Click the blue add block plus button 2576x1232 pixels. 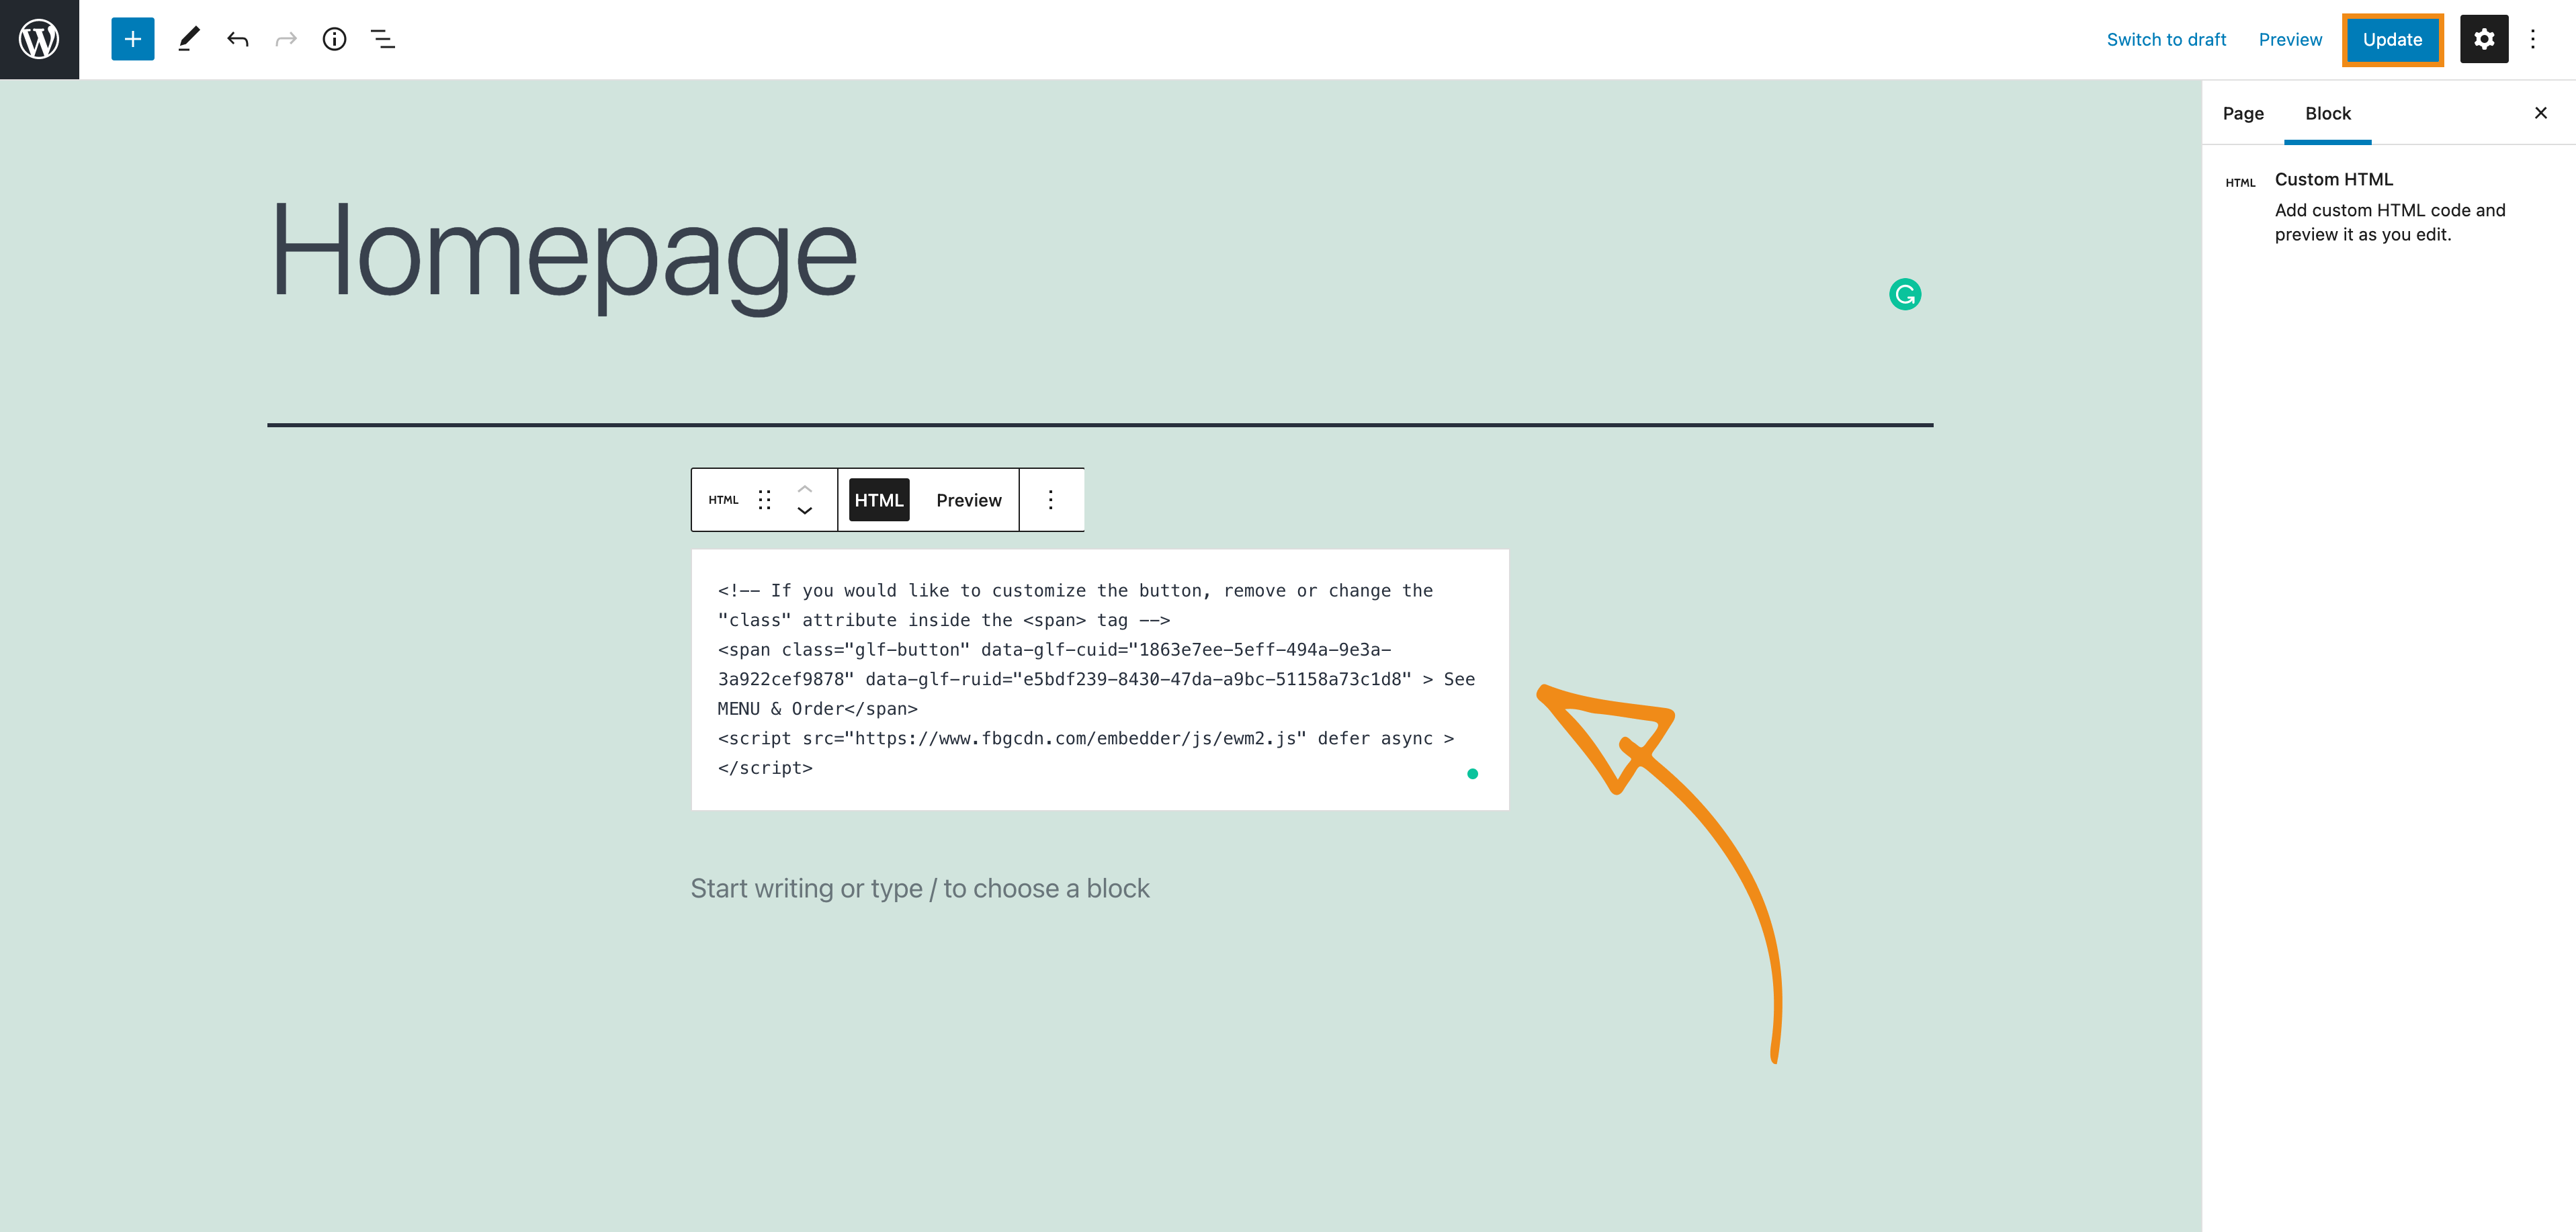[x=132, y=39]
